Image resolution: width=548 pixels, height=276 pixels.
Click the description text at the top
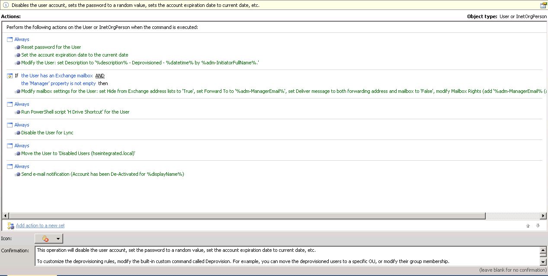pyautogui.click(x=135, y=6)
